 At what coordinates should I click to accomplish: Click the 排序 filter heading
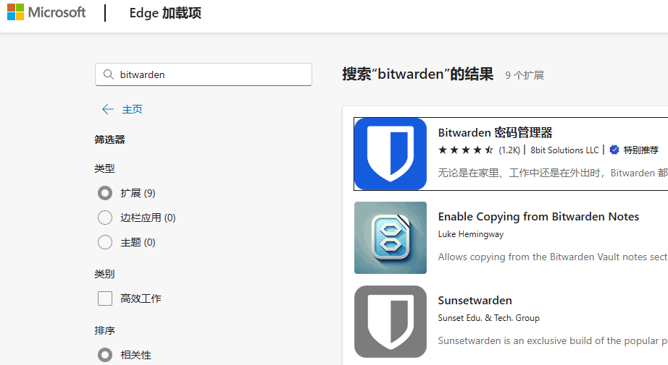coord(104,330)
